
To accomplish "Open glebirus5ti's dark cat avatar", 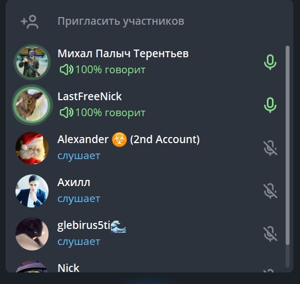I will pos(32,234).
